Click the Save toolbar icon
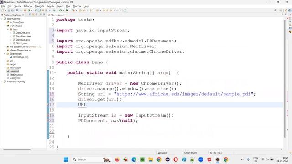The width and height of the screenshot is (292, 164). pos(9,10)
